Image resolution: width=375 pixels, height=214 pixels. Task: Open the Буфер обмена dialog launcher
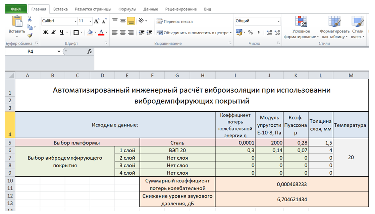(37, 43)
